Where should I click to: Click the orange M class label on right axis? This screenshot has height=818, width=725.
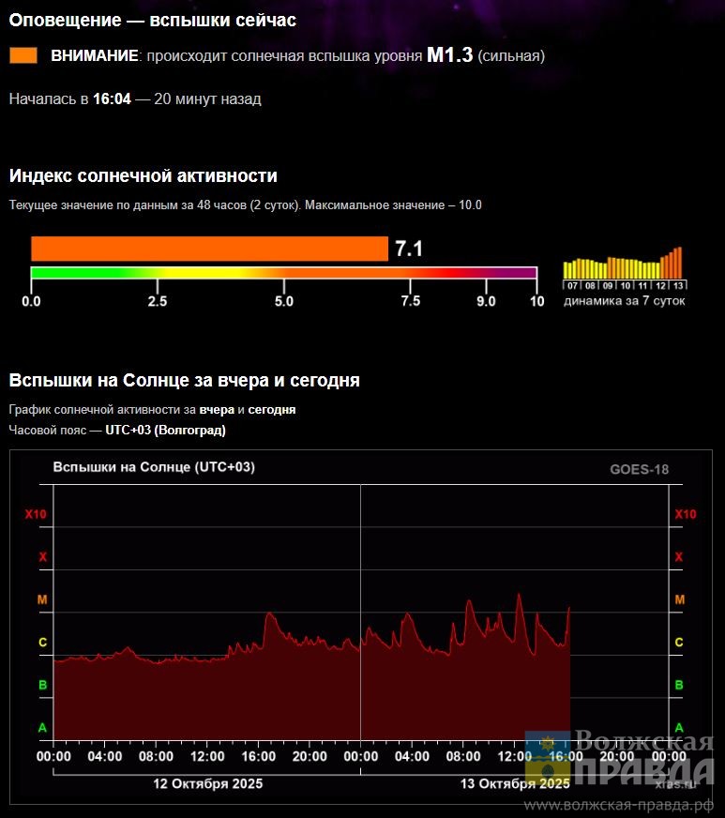680,599
